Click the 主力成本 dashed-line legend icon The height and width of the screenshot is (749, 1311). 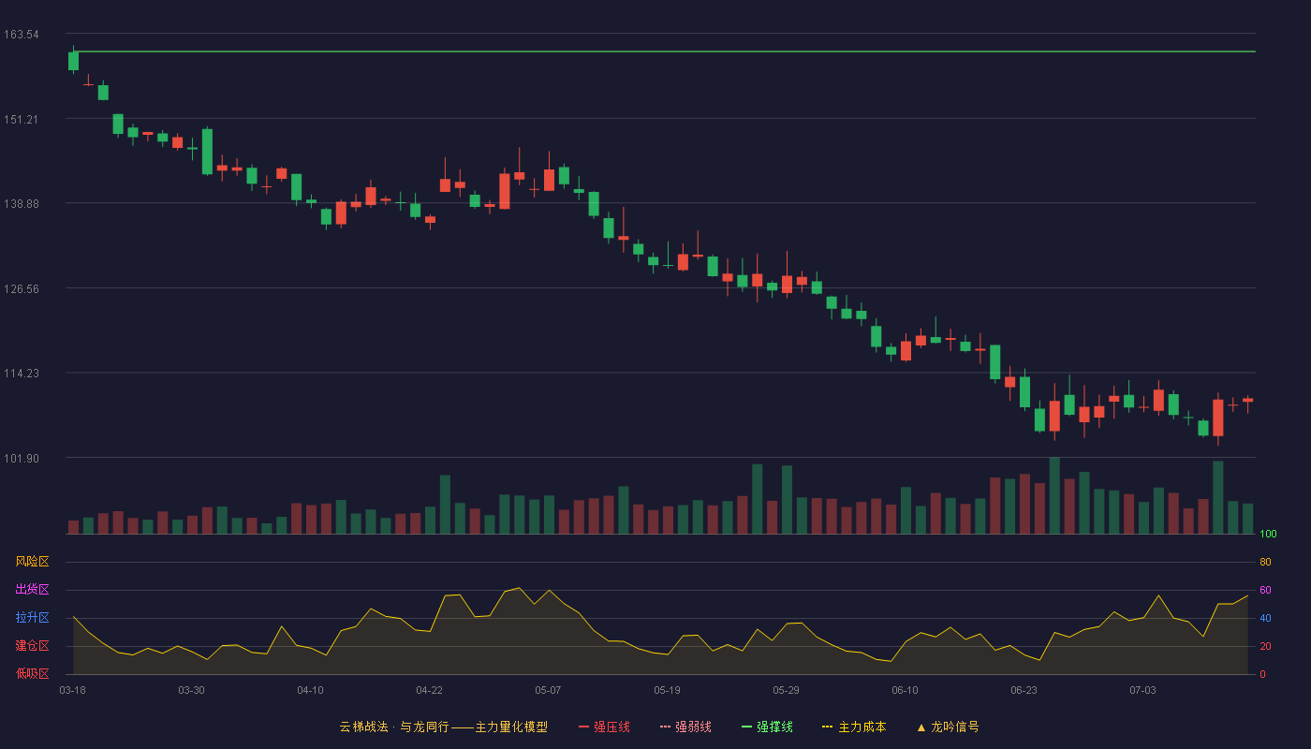pos(827,727)
